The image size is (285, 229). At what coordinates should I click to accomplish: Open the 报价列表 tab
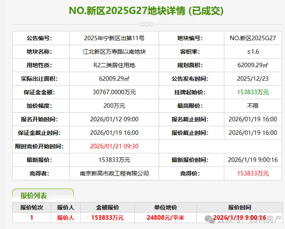coord(34,195)
